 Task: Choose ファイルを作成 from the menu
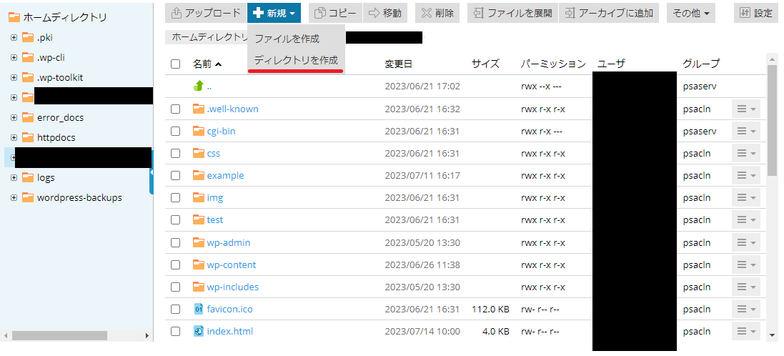[287, 39]
